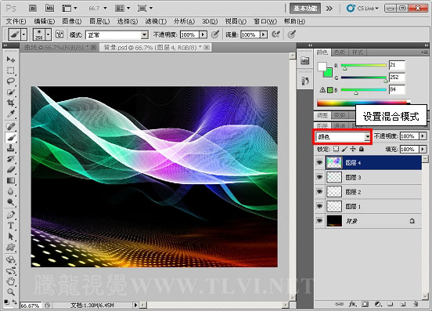Open brush mode dropdown 正常

pos(117,35)
